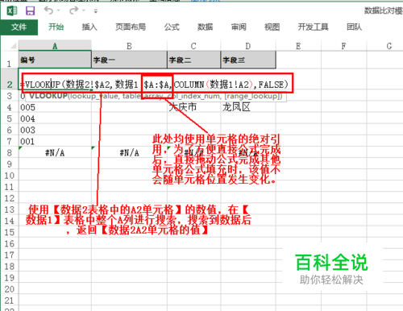Open the undo history dropdown arrow
This screenshot has height=311, width=403.
pos(58,10)
